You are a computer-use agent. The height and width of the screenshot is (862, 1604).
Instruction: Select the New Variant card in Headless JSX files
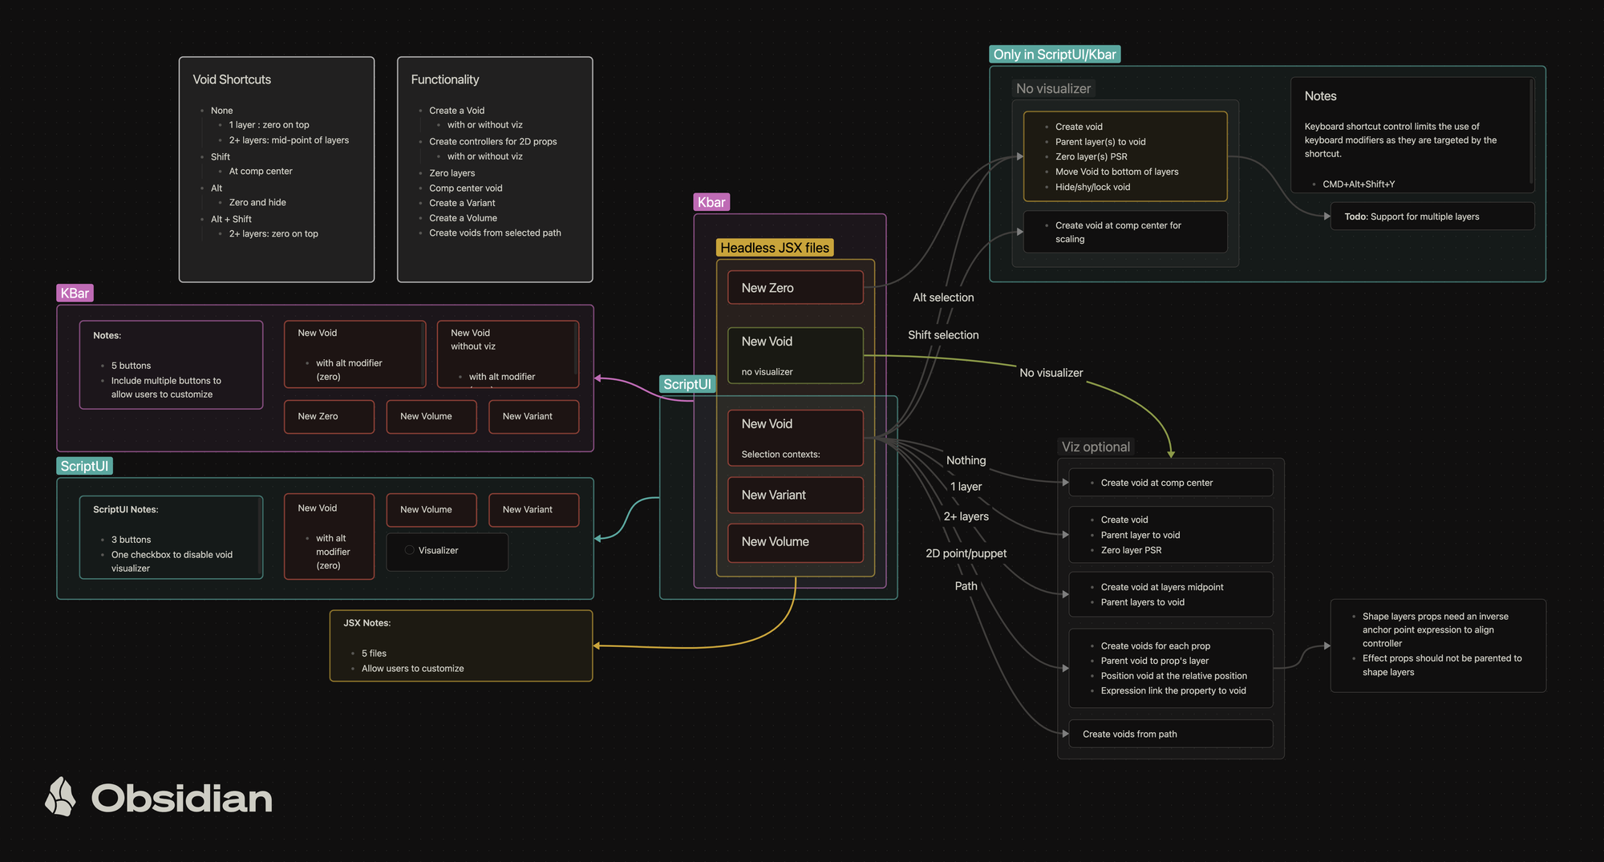[x=796, y=495]
